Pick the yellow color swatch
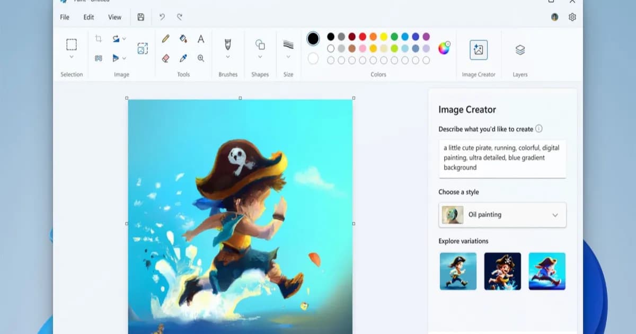636x334 pixels. click(x=384, y=37)
